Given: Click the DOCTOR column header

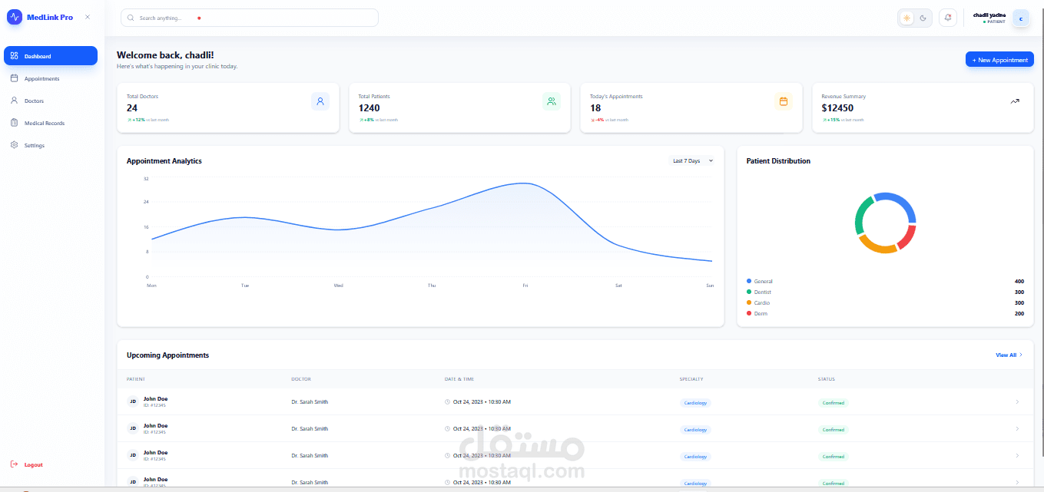Looking at the screenshot, I should (301, 379).
